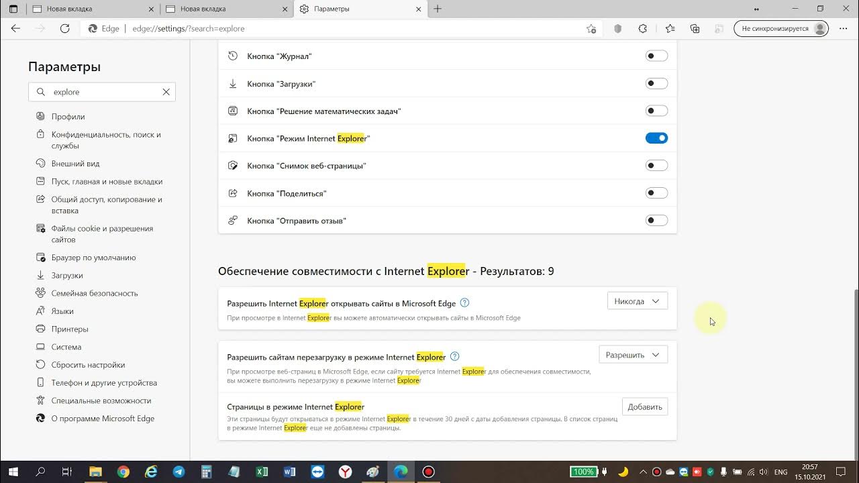Click the address bar URL

tap(189, 29)
